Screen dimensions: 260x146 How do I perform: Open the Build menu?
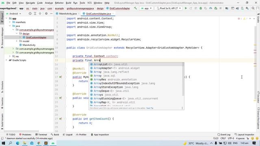point(68,3)
